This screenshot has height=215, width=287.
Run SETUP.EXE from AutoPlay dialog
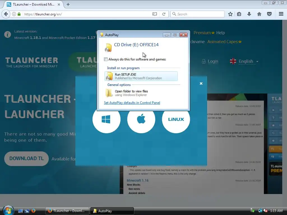click(x=141, y=76)
